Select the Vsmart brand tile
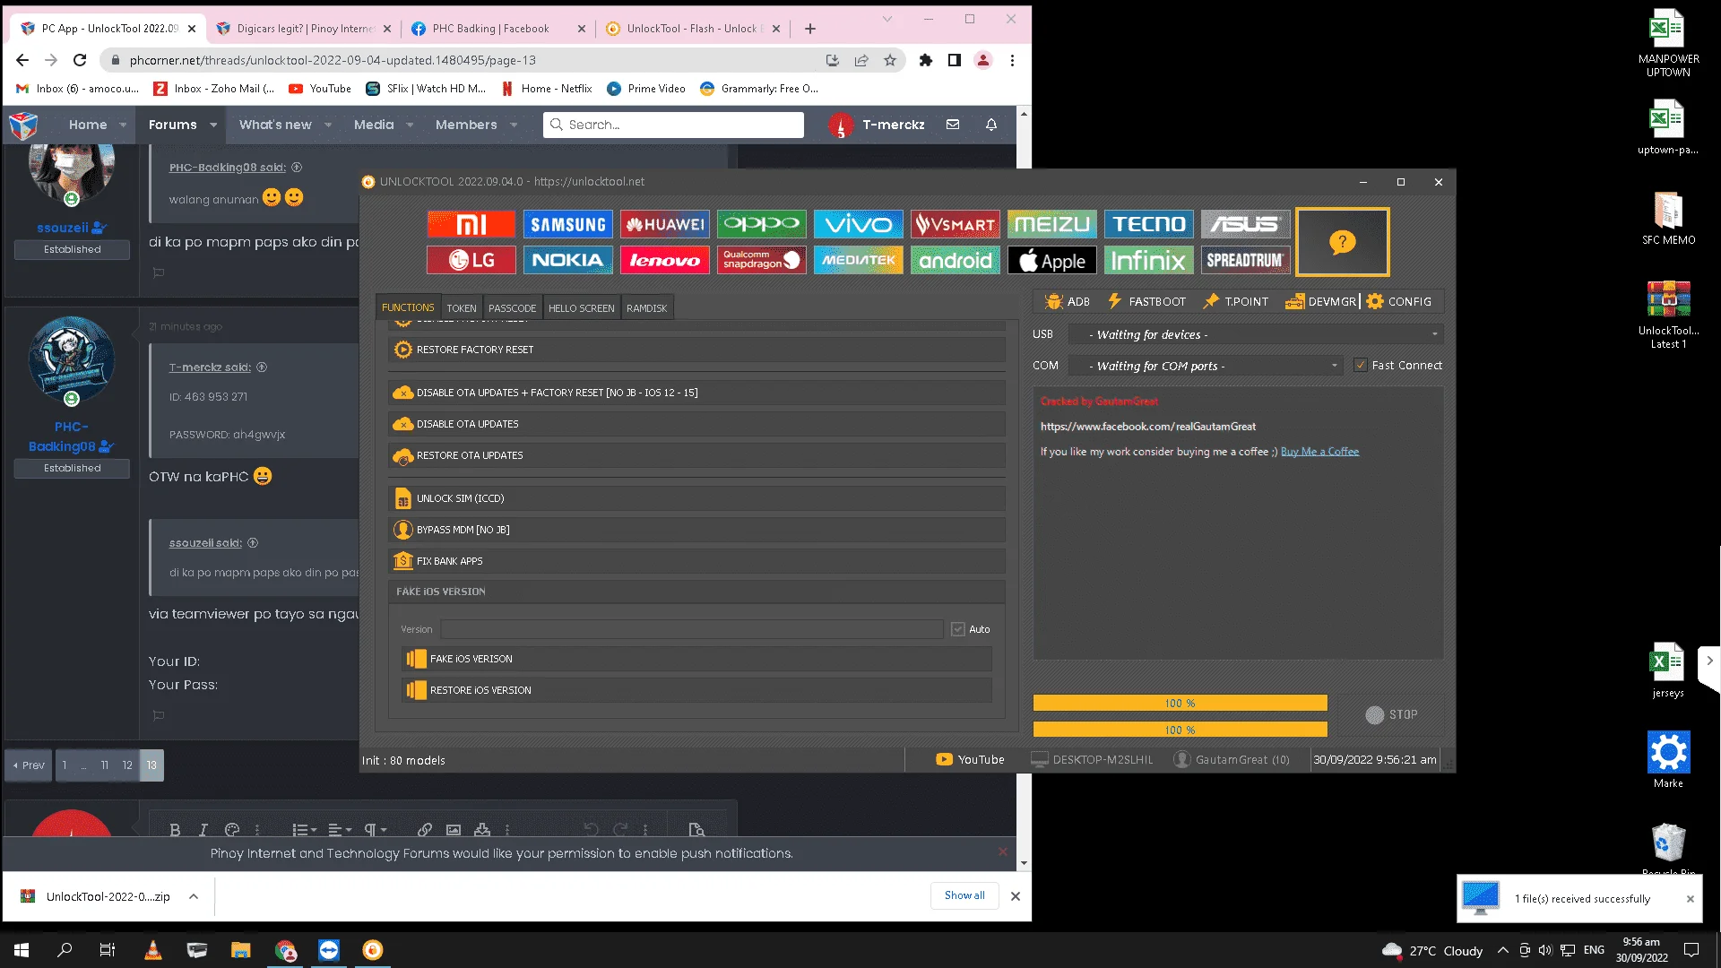The height and width of the screenshot is (968, 1721). pyautogui.click(x=956, y=224)
